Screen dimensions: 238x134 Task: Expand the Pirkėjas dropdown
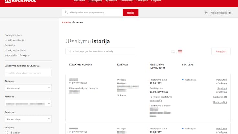click(x=28, y=104)
